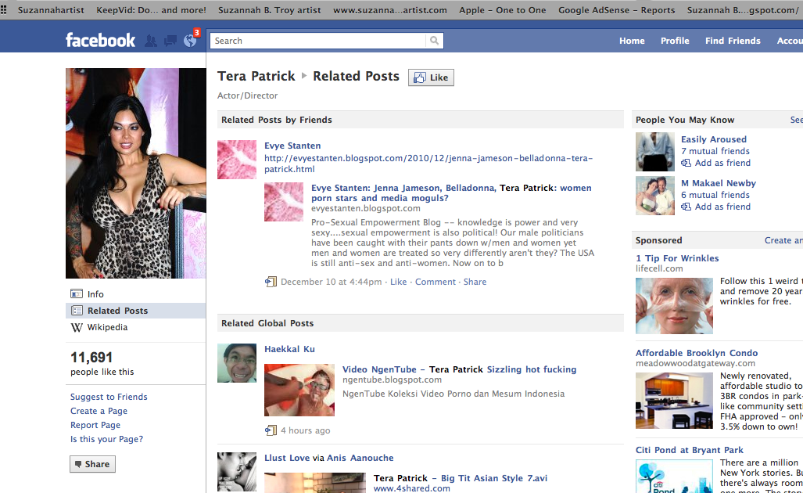Click Comment under Evye Stanten post

point(435,282)
